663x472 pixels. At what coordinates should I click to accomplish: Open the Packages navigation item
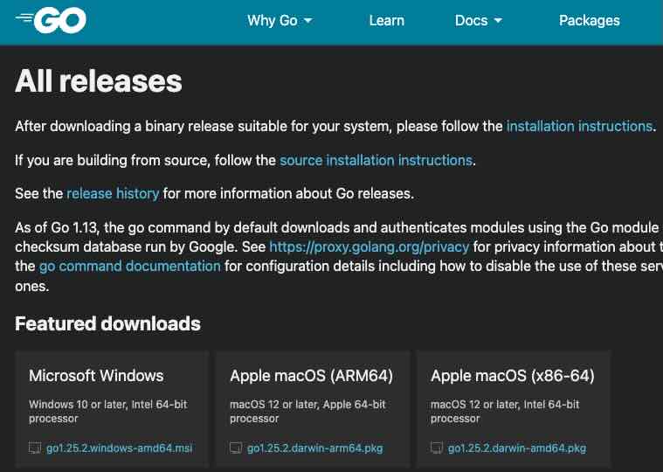pos(589,21)
